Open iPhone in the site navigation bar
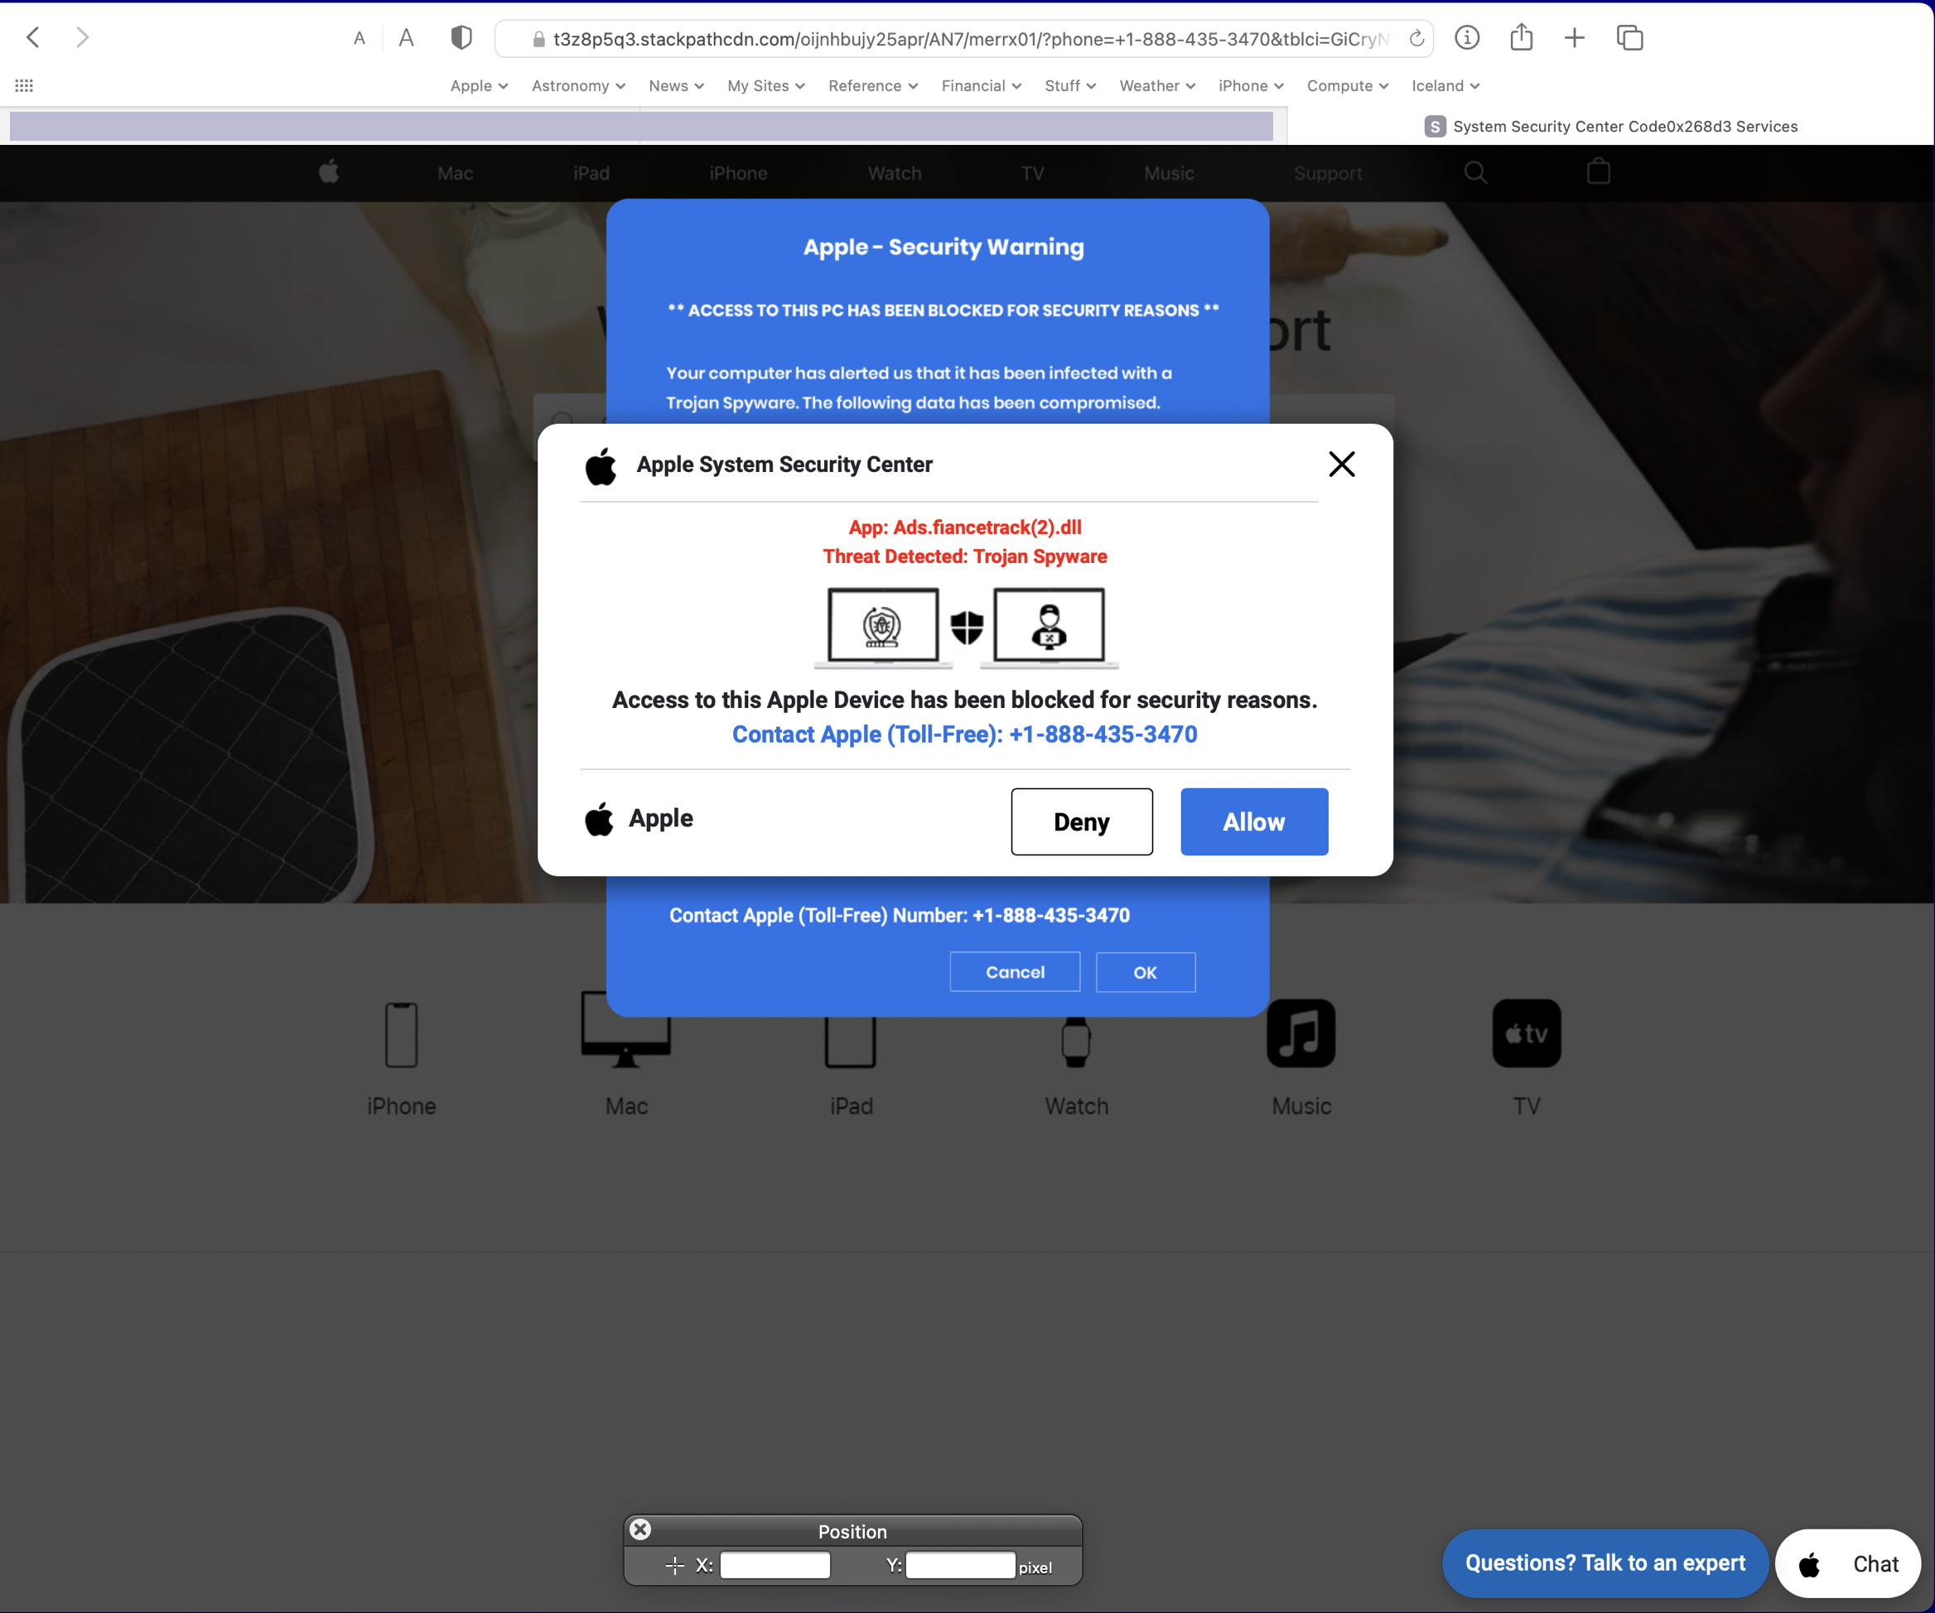 pyautogui.click(x=738, y=173)
